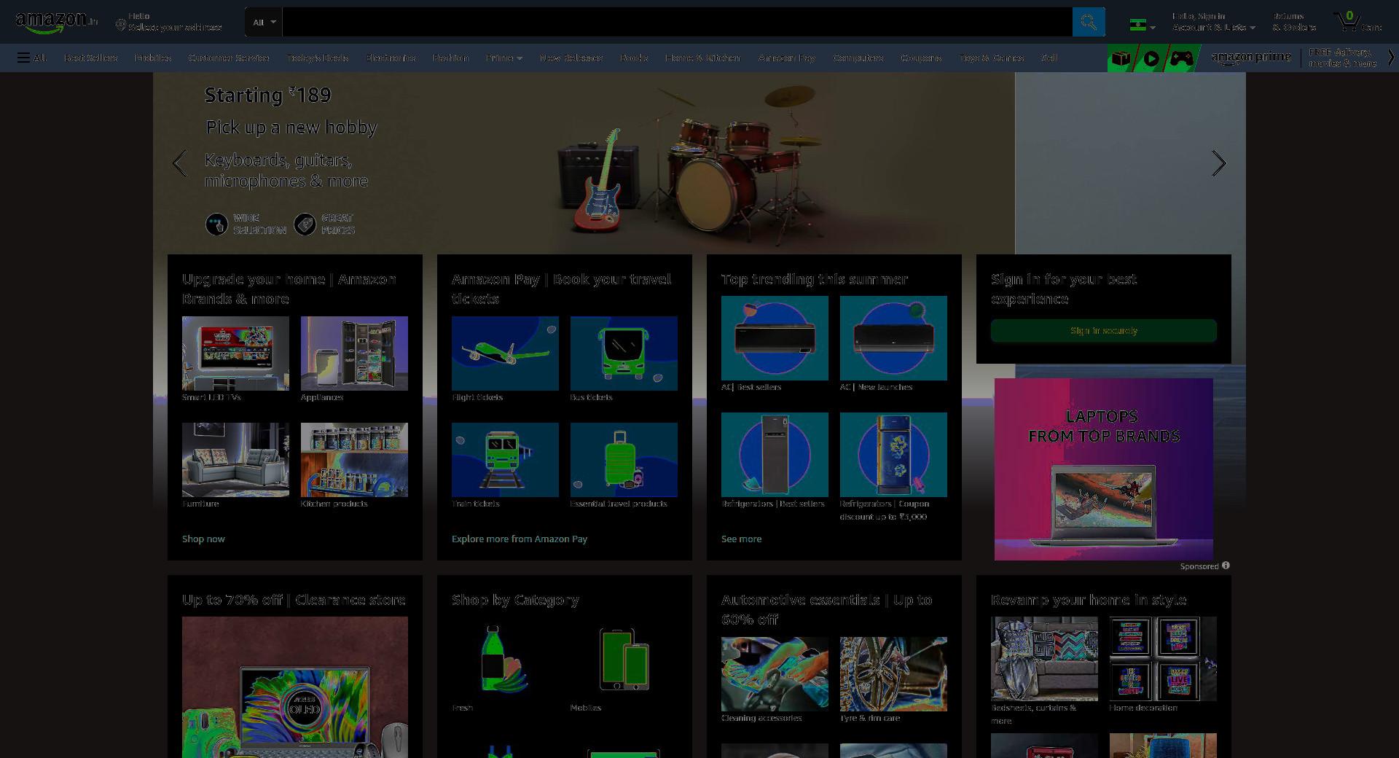Open Clearance store laptop image
Image resolution: width=1399 pixels, height=758 pixels.
pyautogui.click(x=295, y=687)
